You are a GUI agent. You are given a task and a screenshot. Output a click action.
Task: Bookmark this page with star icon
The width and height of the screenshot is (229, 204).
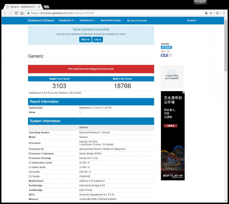pos(211,13)
